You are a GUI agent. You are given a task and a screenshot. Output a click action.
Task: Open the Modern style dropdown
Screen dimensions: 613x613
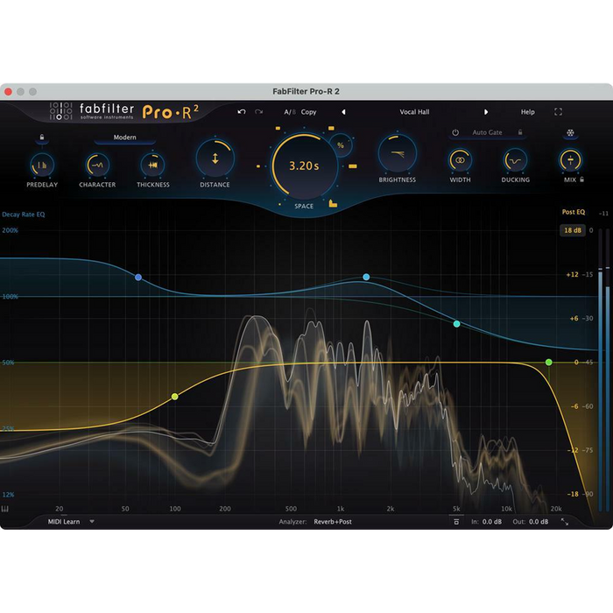(x=124, y=137)
